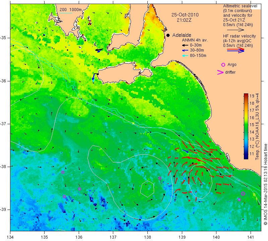Click the Argo float marker at longitude 136
The width and height of the screenshot is (268, 241).
click(x=79, y=189)
